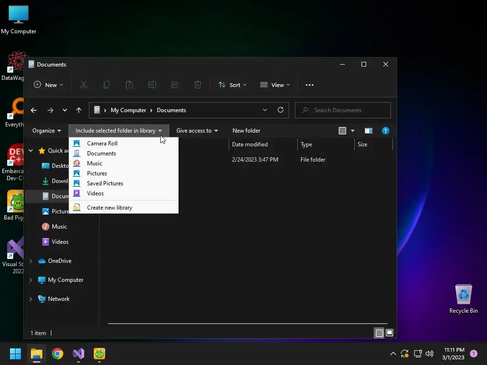Toggle the preview pane icon

369,131
